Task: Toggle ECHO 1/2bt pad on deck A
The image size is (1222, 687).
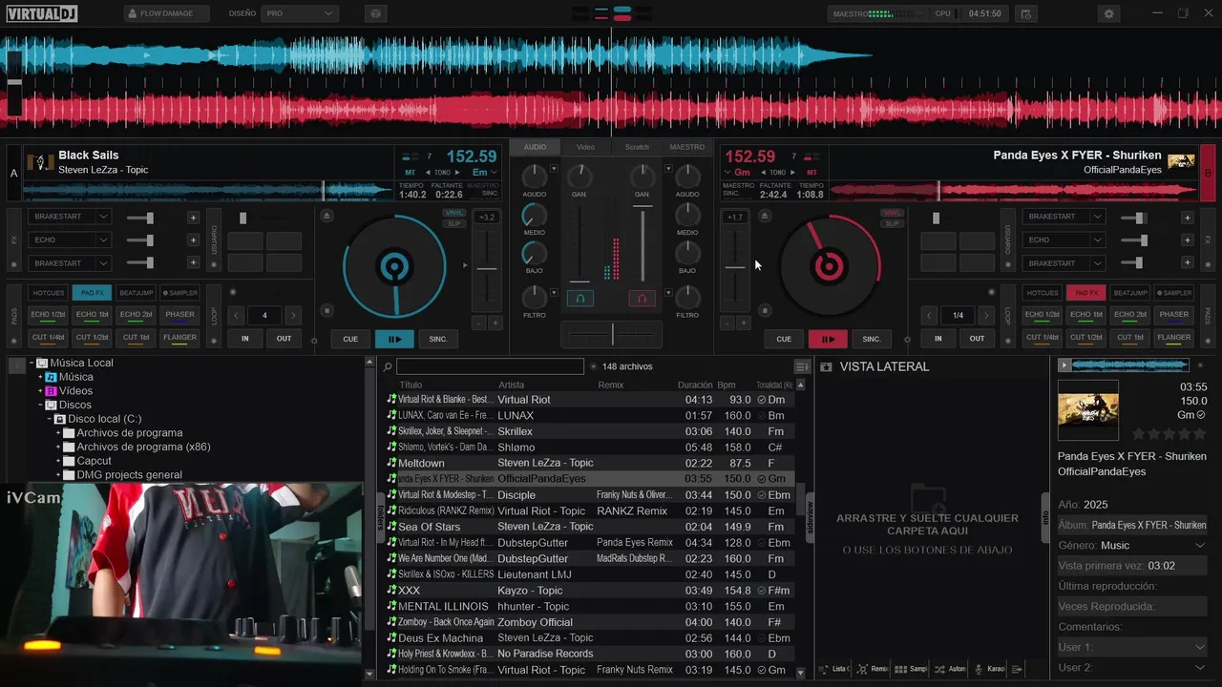Action: pos(48,315)
